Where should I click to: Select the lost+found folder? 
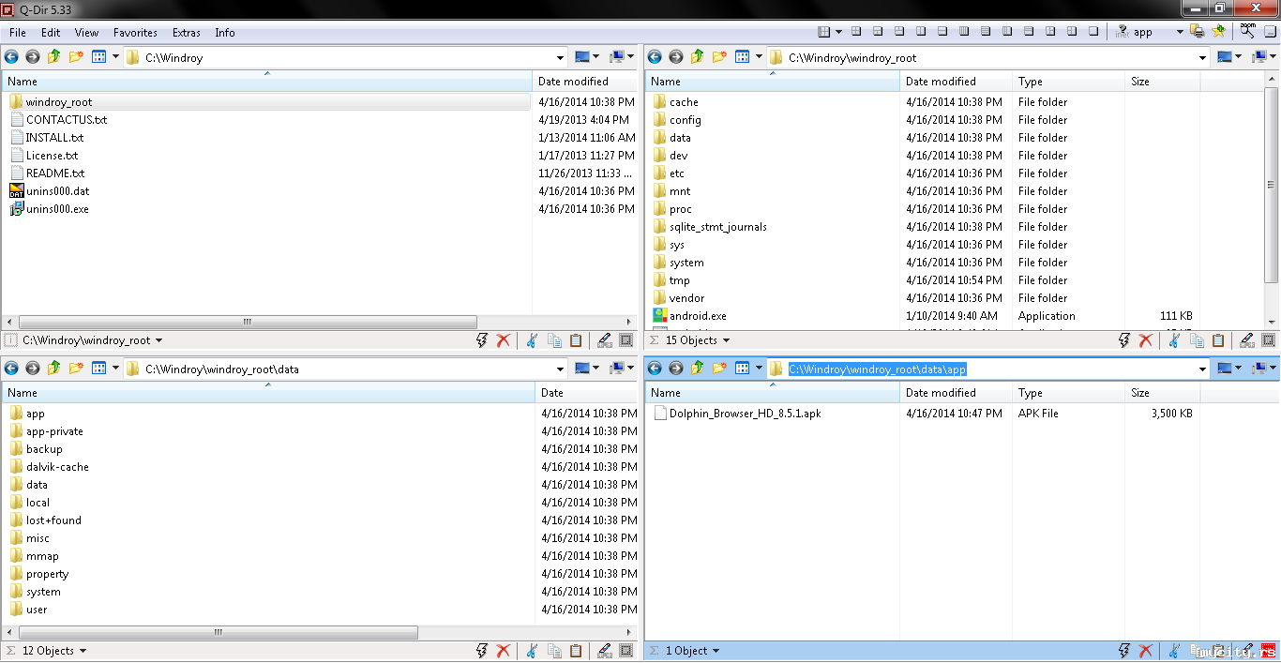click(x=53, y=520)
